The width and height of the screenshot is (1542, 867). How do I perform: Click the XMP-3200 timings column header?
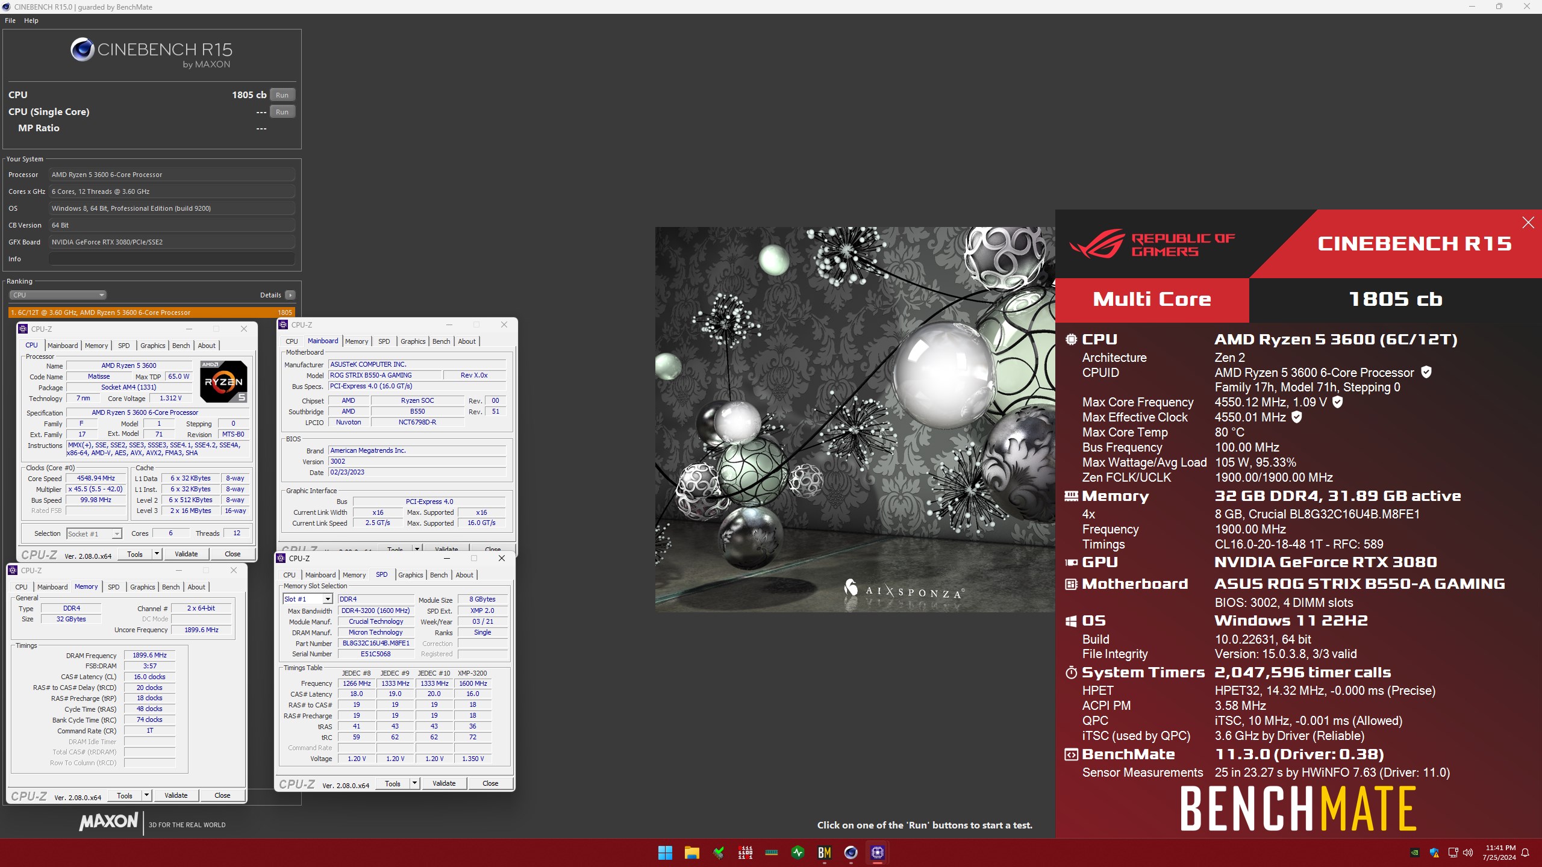(x=472, y=673)
